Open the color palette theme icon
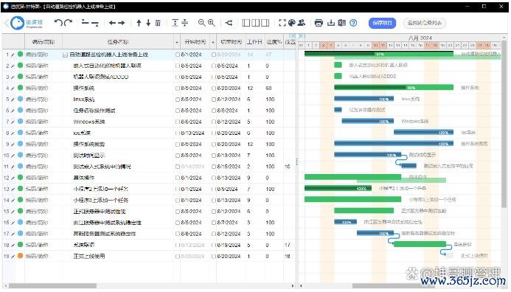511x292 pixels. click(x=292, y=23)
